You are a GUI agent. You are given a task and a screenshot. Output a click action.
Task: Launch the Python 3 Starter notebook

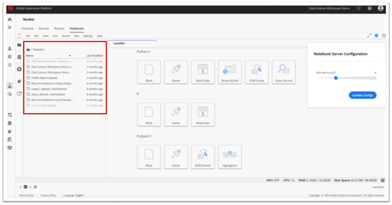176,72
